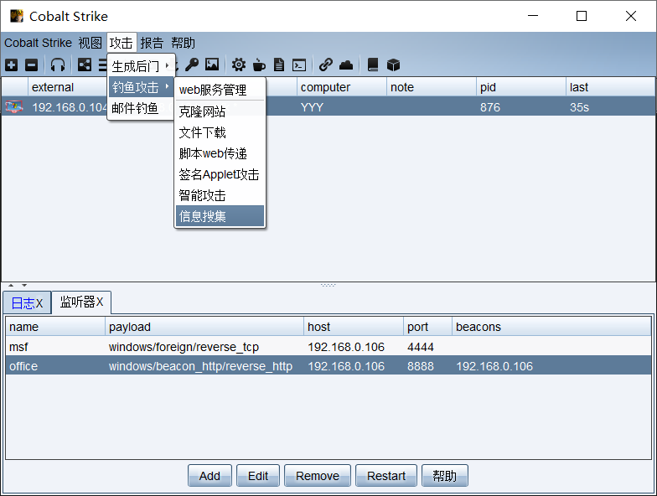Click the cloud manage web server icon
Screen dimensions: 657x496
coord(345,65)
